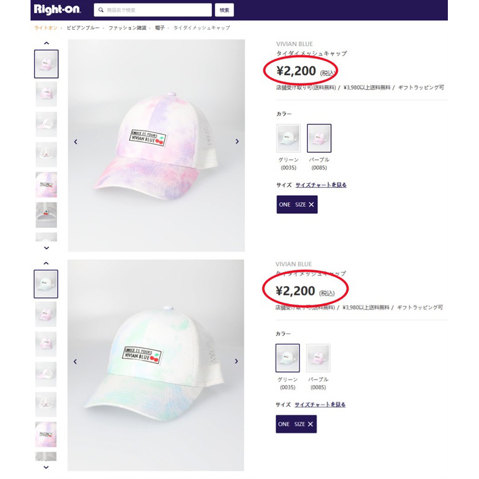Show next image of purple cap
479x479 pixels.
coord(237,142)
